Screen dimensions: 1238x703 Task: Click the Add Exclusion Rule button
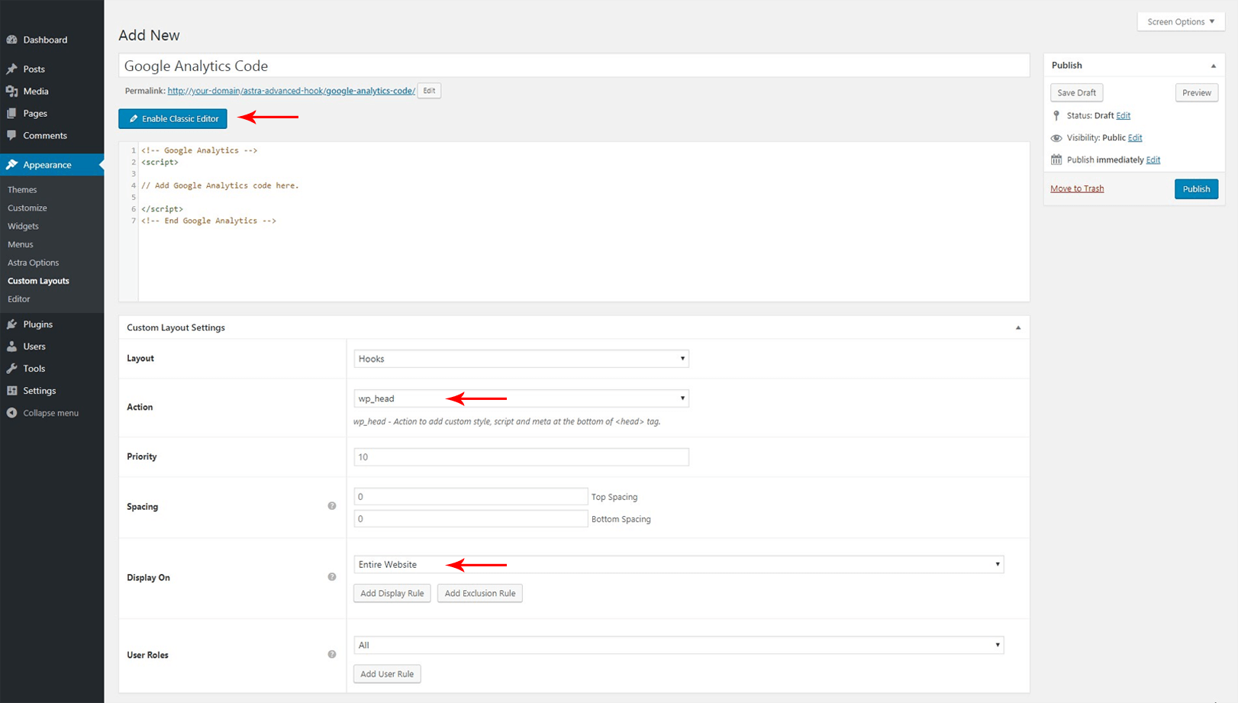click(480, 593)
